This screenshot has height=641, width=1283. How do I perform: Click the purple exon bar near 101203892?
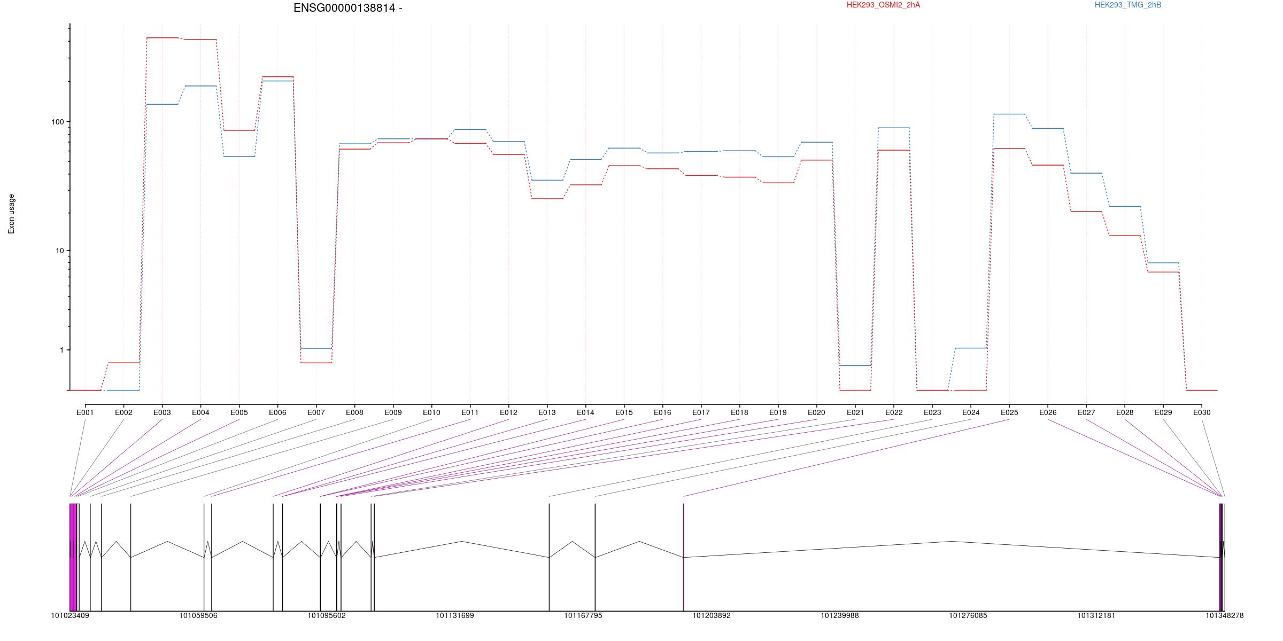pos(683,557)
